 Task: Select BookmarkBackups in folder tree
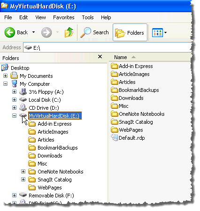pyautogui.click(x=58, y=148)
